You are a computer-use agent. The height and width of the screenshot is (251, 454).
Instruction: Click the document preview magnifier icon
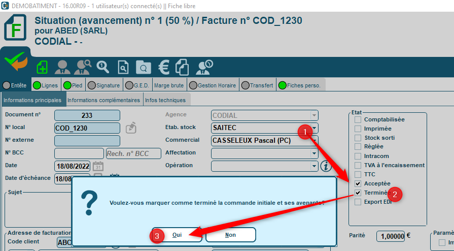point(123,67)
